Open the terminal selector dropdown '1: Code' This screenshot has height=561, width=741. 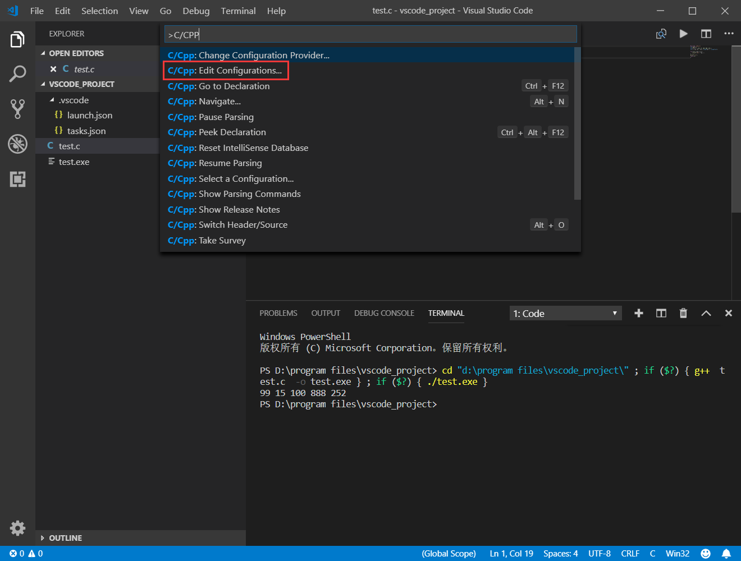tap(566, 313)
